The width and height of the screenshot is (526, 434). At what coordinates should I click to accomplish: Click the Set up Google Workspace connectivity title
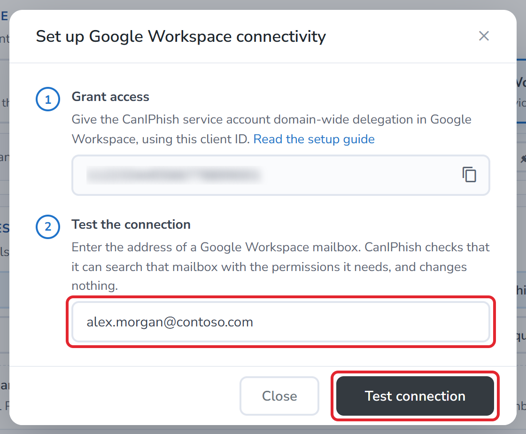pyautogui.click(x=181, y=36)
